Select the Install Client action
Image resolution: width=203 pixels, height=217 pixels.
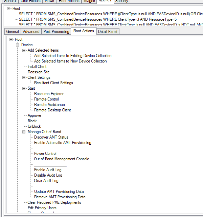[37, 67]
